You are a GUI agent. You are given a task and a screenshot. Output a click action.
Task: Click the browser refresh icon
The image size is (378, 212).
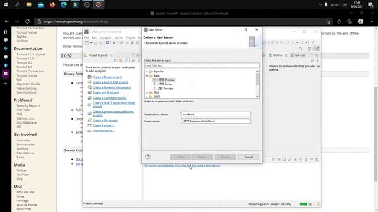28,21
